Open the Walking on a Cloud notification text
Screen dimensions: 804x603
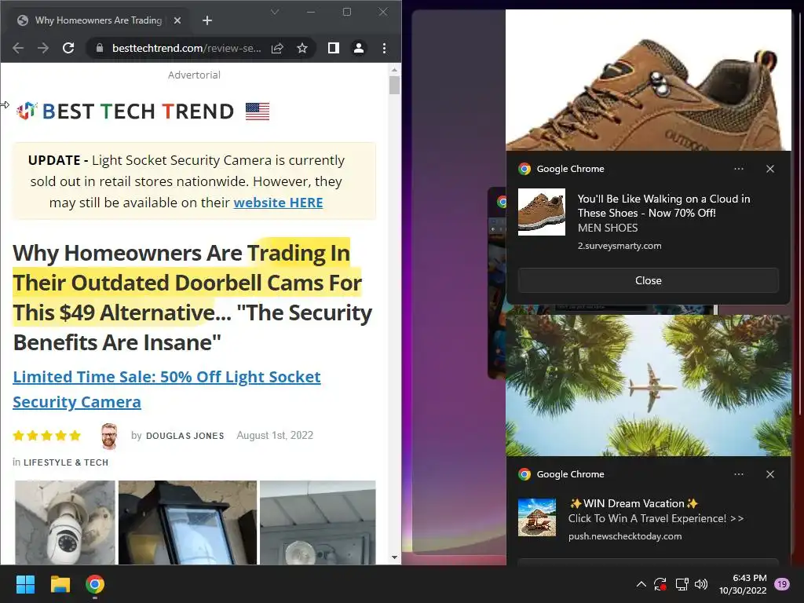click(663, 206)
